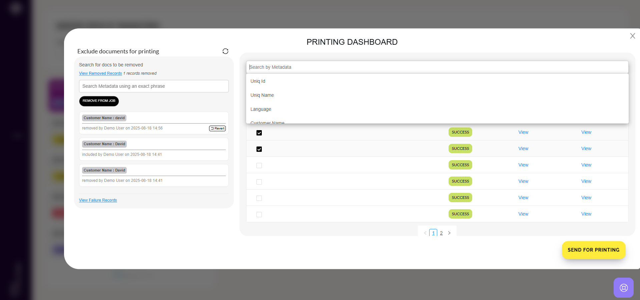
Task: Pick Language option from dropdown
Action: coord(261,109)
